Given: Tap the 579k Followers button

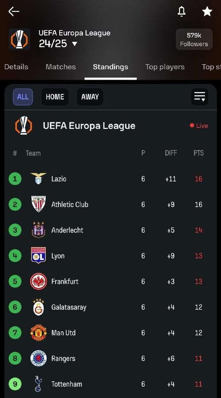Looking at the screenshot, I should 194,39.
